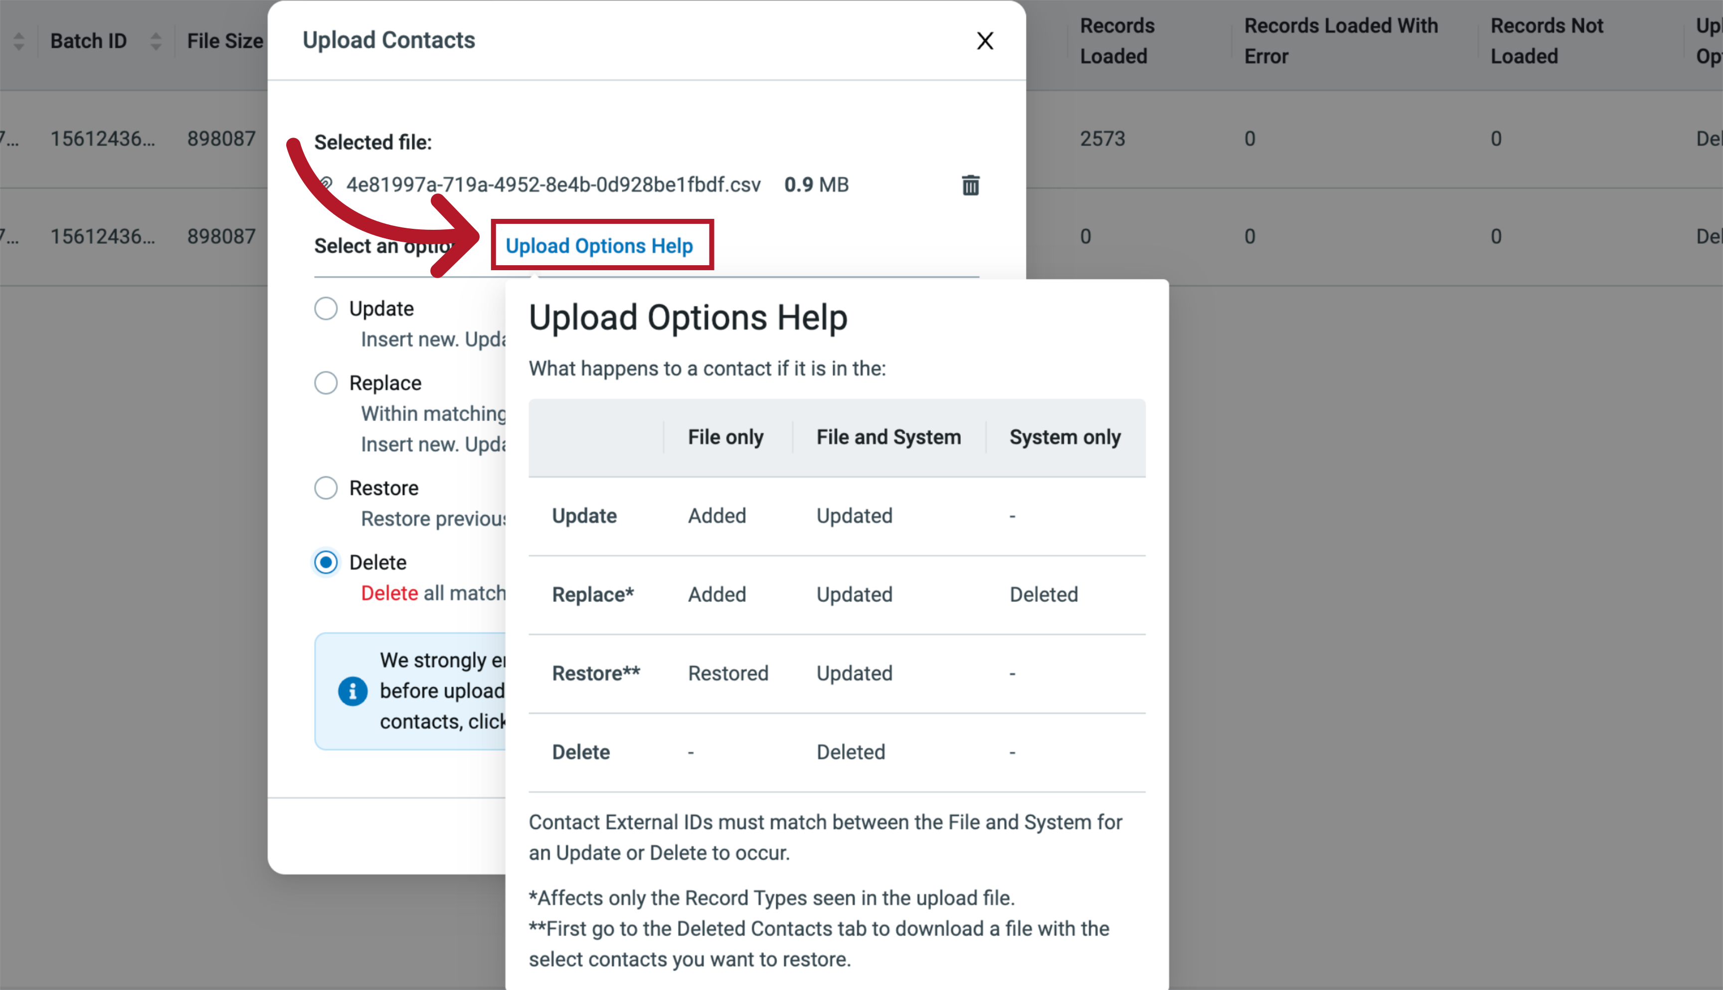
Task: Close the Upload Contacts dialog
Action: click(985, 40)
